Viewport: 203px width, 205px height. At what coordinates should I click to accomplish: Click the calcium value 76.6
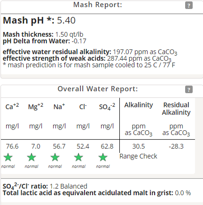click(x=12, y=146)
